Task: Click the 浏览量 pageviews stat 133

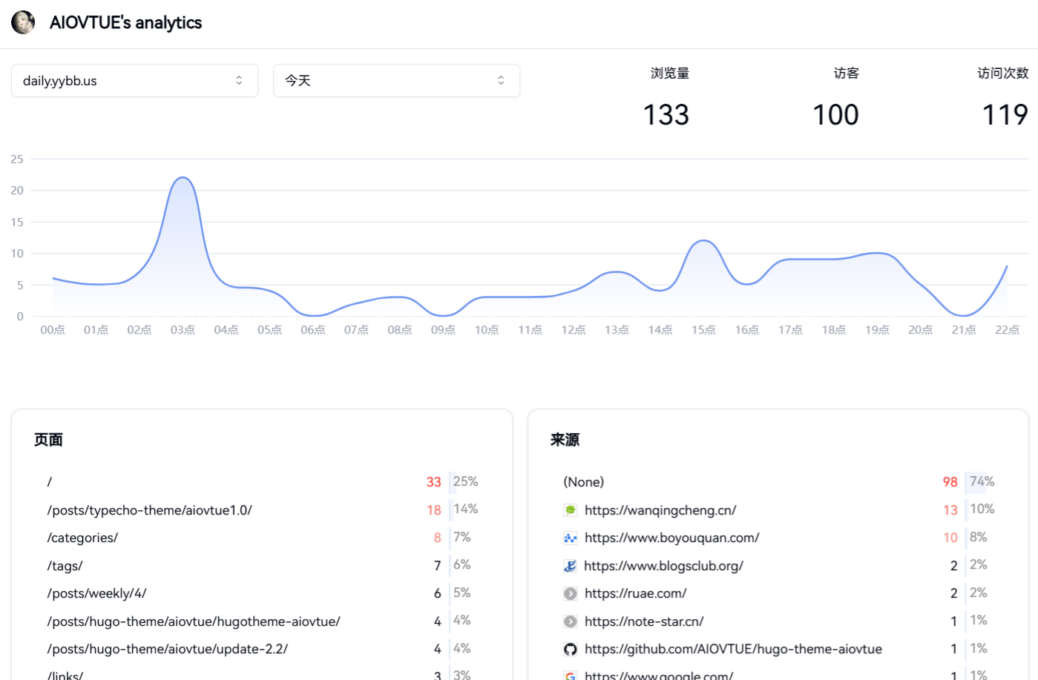Action: pos(666,115)
